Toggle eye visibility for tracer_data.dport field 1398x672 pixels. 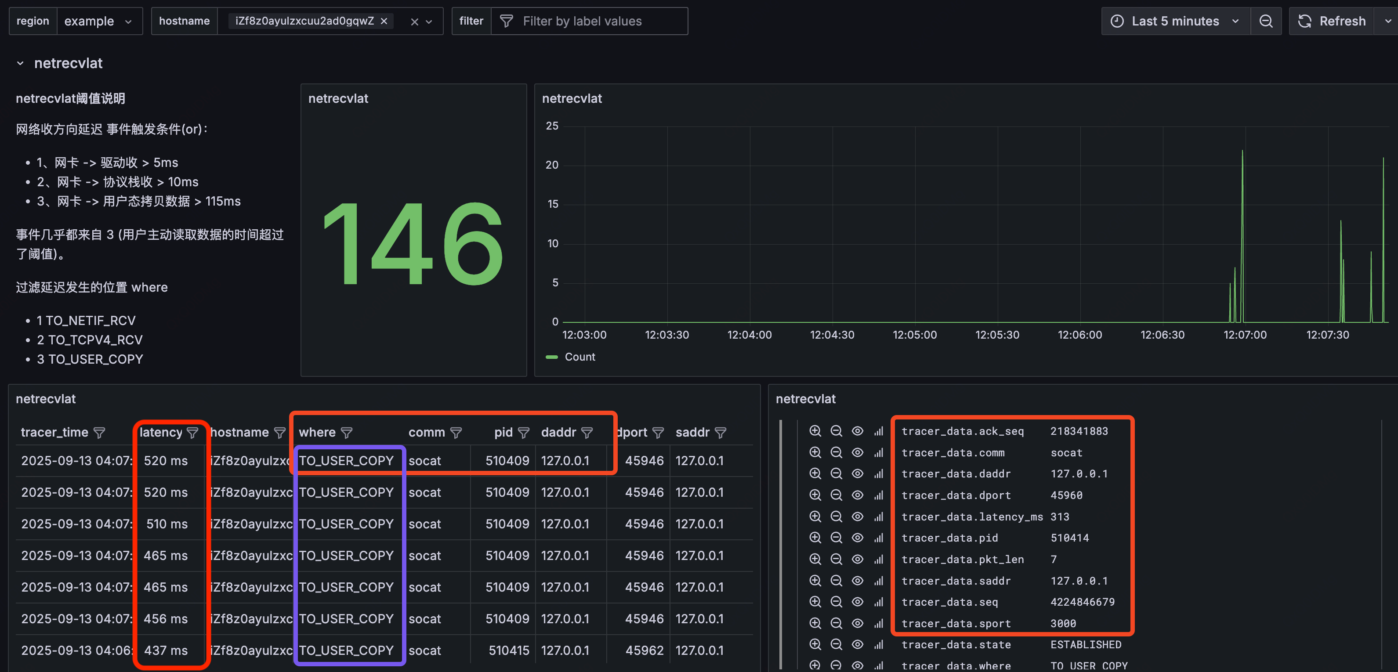(x=858, y=495)
